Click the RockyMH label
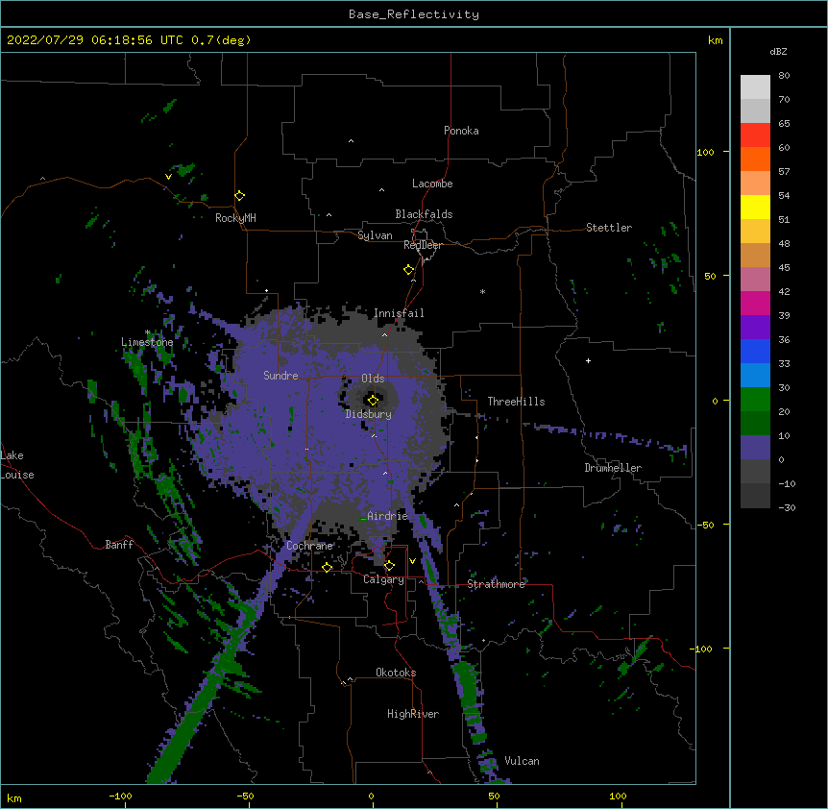 coord(235,218)
